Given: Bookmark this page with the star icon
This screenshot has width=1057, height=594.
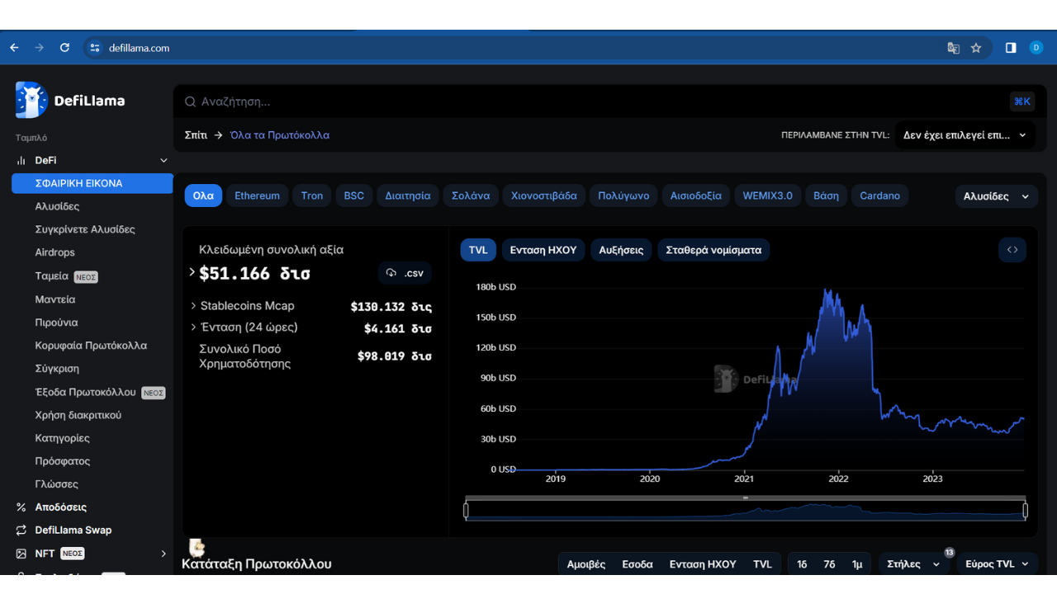Looking at the screenshot, I should (976, 48).
